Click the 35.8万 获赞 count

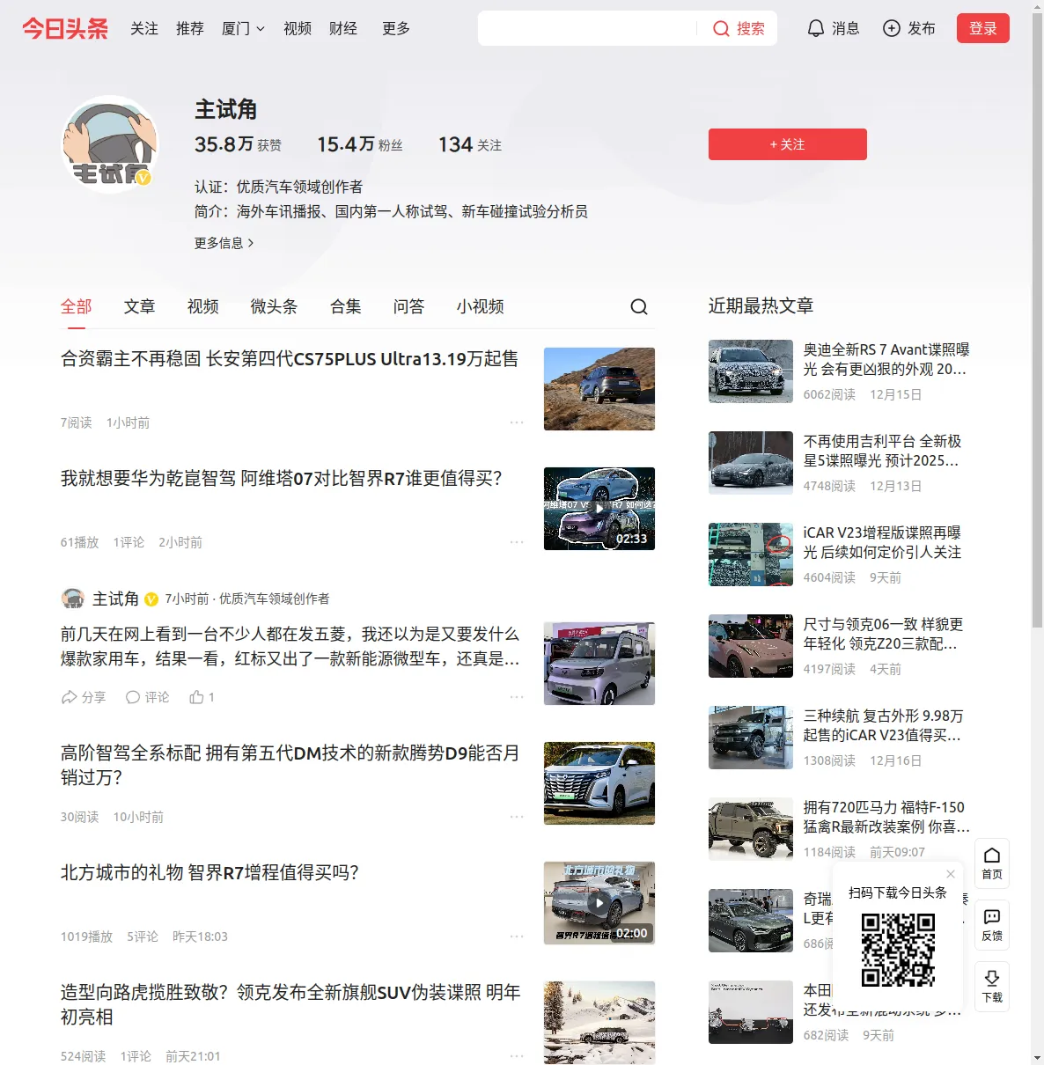(238, 144)
